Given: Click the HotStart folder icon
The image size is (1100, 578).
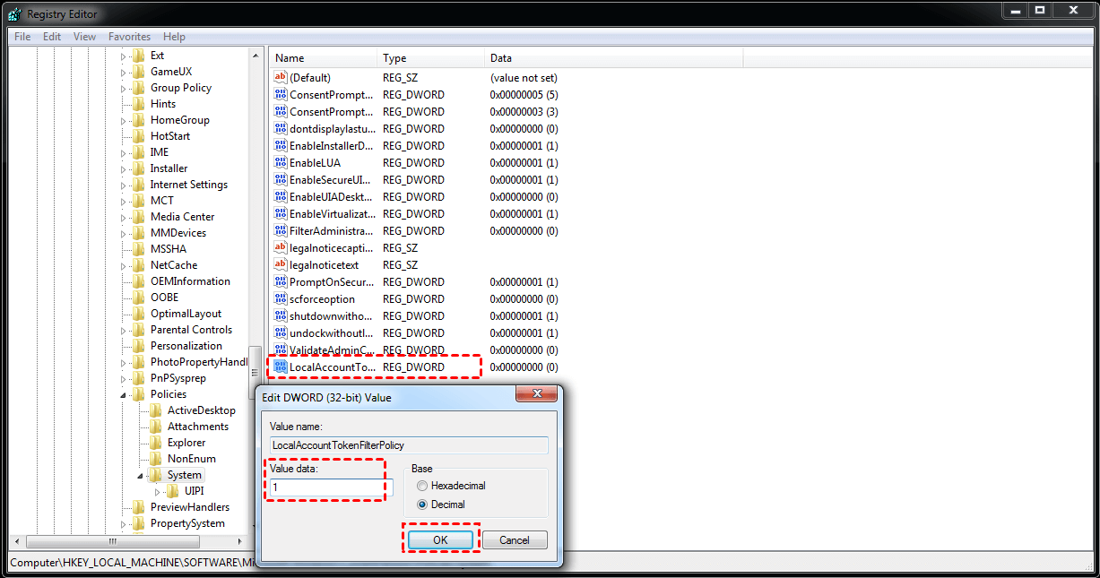Looking at the screenshot, I should tap(139, 136).
